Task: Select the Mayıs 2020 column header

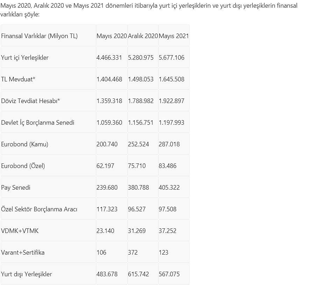Action: click(112, 36)
